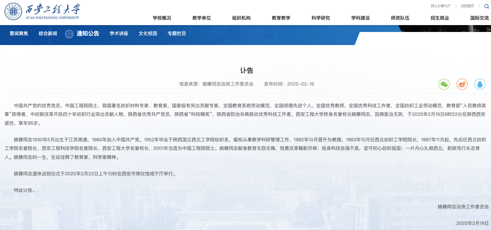Click the 网上办事大厅 link
The width and height of the screenshot is (491, 230).
pyautogui.click(x=440, y=6)
